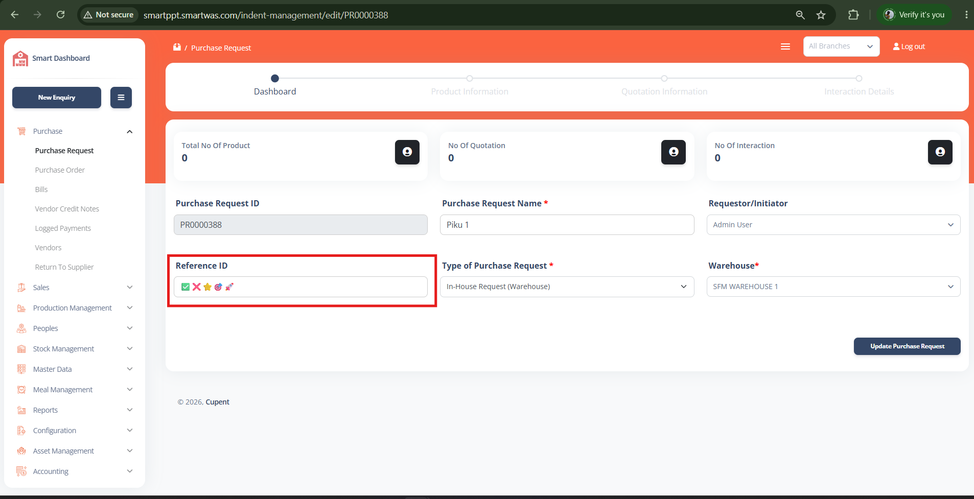Open Logged Payments in sidebar

(x=63, y=228)
